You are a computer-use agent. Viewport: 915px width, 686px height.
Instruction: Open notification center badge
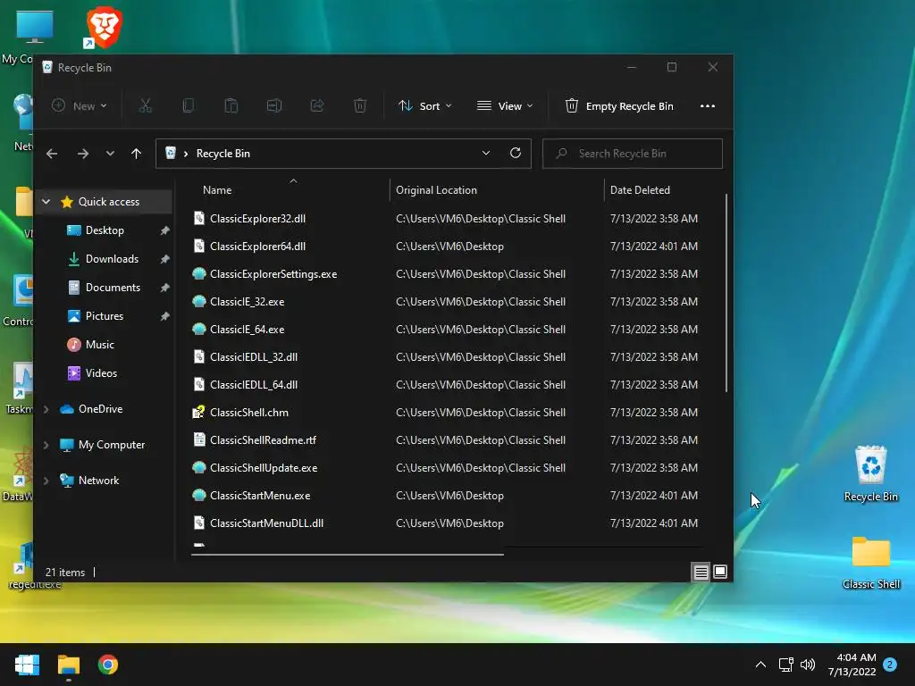click(x=890, y=665)
